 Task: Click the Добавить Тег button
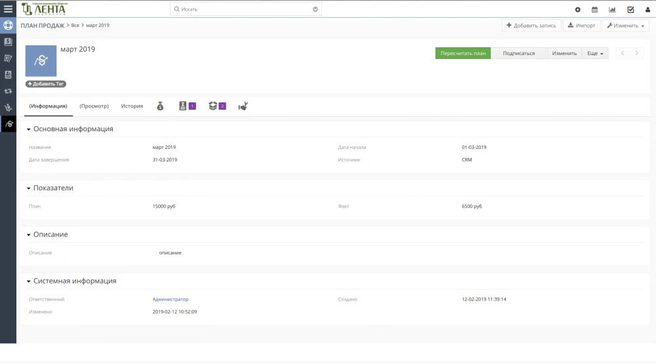click(46, 84)
